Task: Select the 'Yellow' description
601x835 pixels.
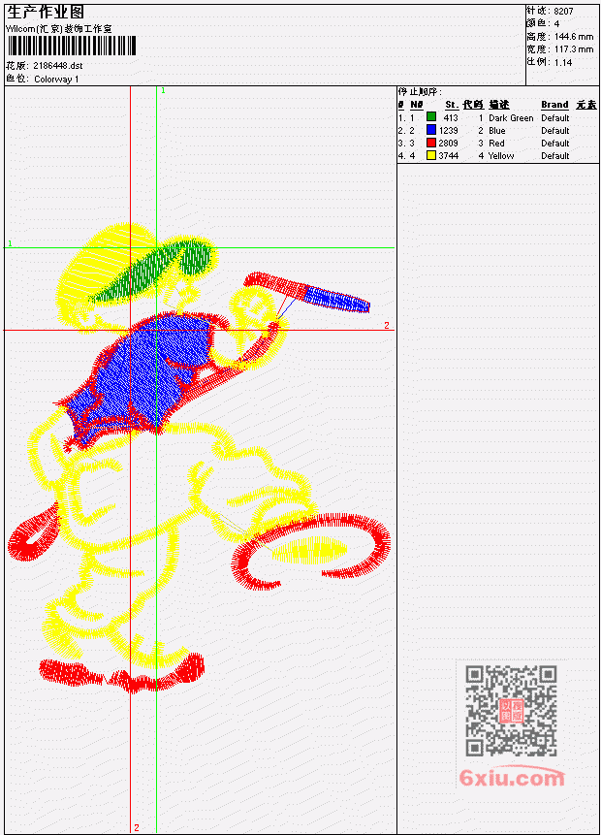Action: pos(501,156)
